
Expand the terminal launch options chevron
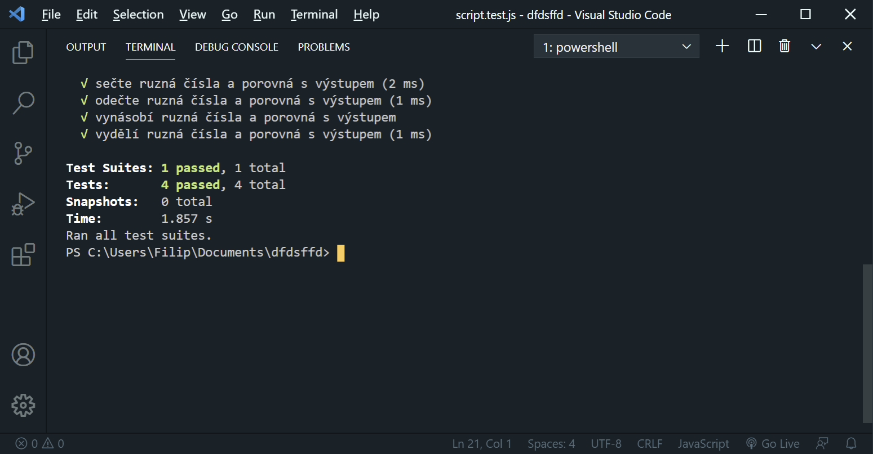816,46
